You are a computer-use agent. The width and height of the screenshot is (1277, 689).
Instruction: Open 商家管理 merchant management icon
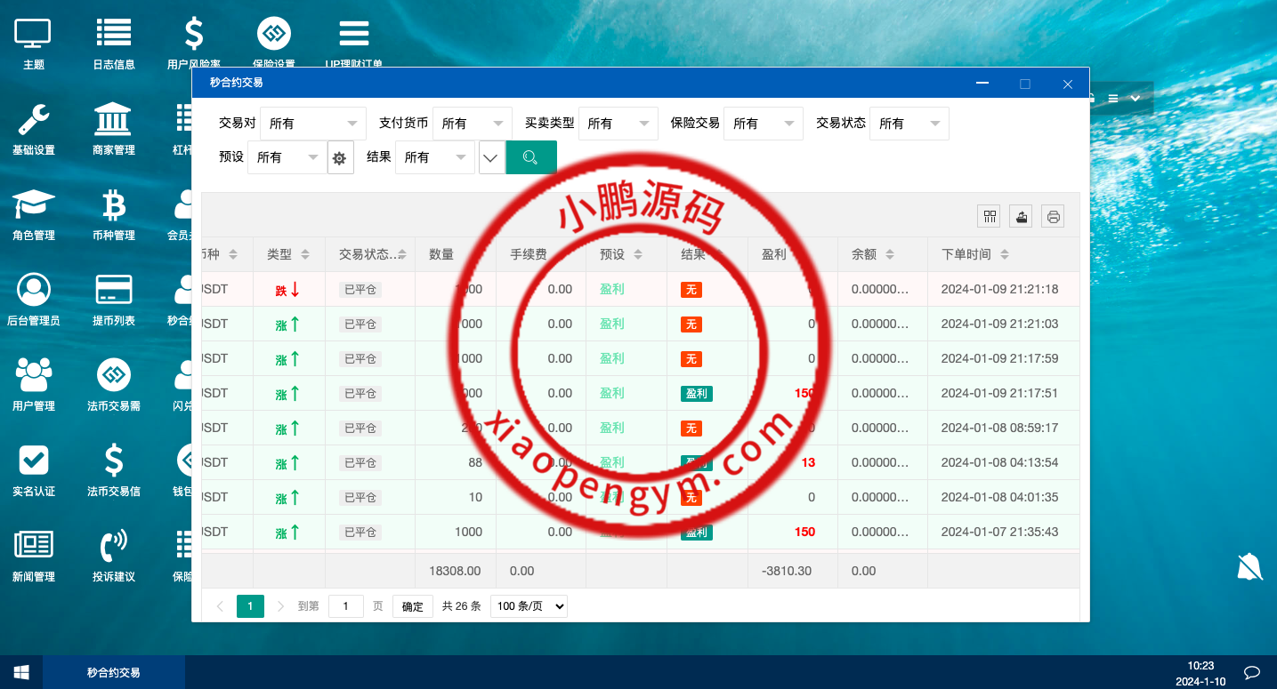point(113,128)
